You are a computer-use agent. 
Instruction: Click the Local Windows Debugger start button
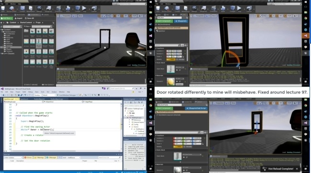(67, 95)
